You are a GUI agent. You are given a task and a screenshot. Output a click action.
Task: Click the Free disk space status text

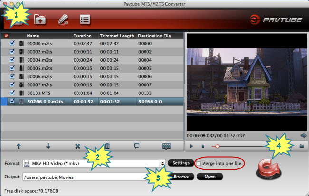pyautogui.click(x=31, y=191)
